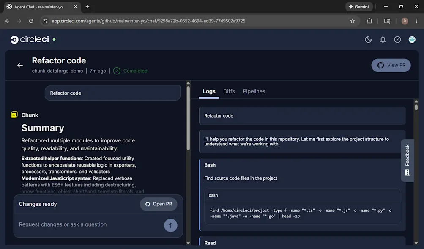Click the View PR button
Viewport: 424px width, 249px height.
pos(391,65)
